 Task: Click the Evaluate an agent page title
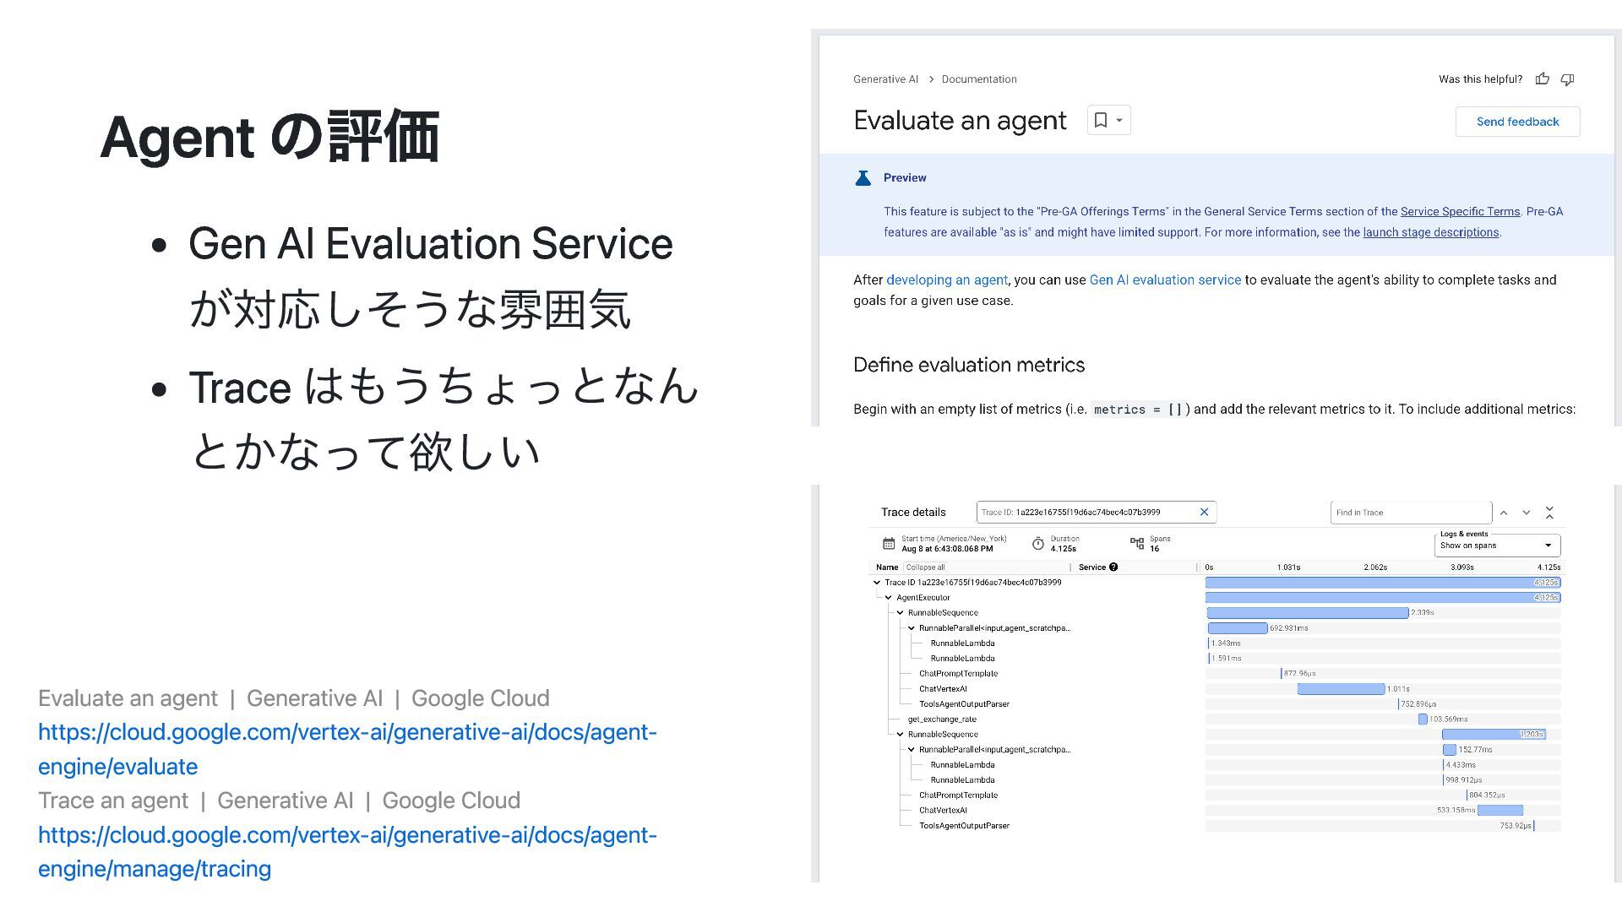click(x=960, y=121)
